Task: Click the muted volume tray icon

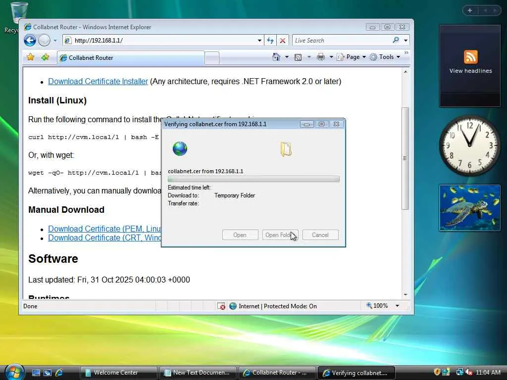Action: click(x=469, y=372)
